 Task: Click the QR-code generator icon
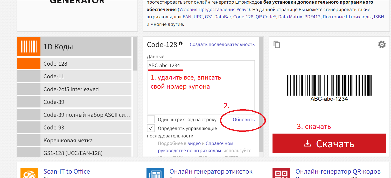pyautogui.click(x=281, y=173)
